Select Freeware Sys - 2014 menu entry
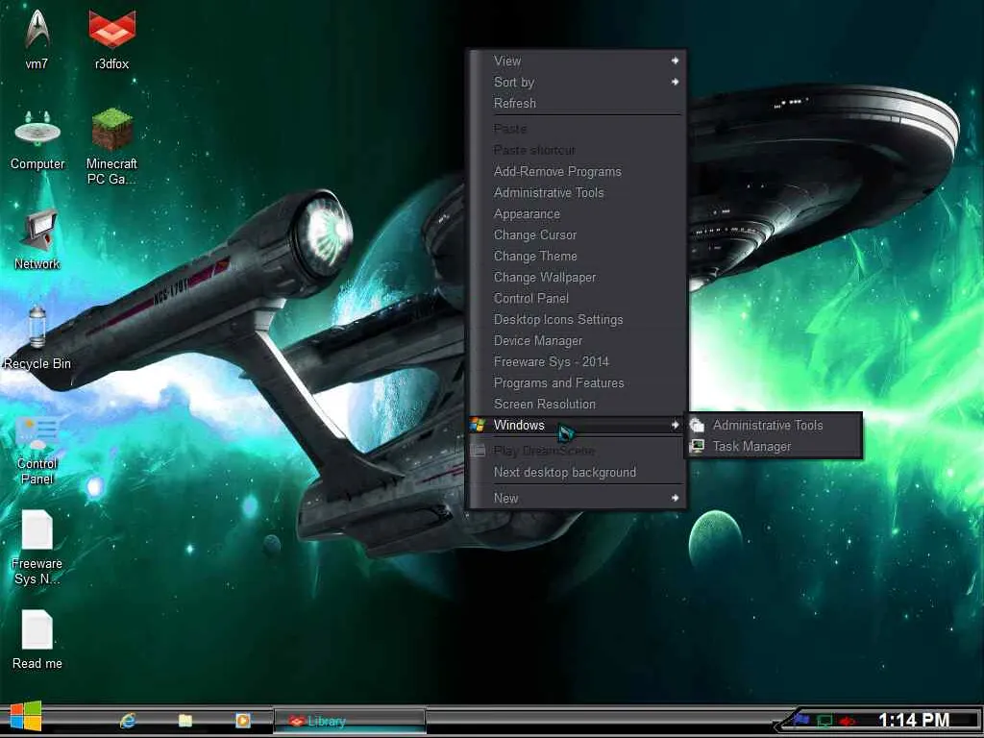Image resolution: width=984 pixels, height=738 pixels. (x=578, y=361)
